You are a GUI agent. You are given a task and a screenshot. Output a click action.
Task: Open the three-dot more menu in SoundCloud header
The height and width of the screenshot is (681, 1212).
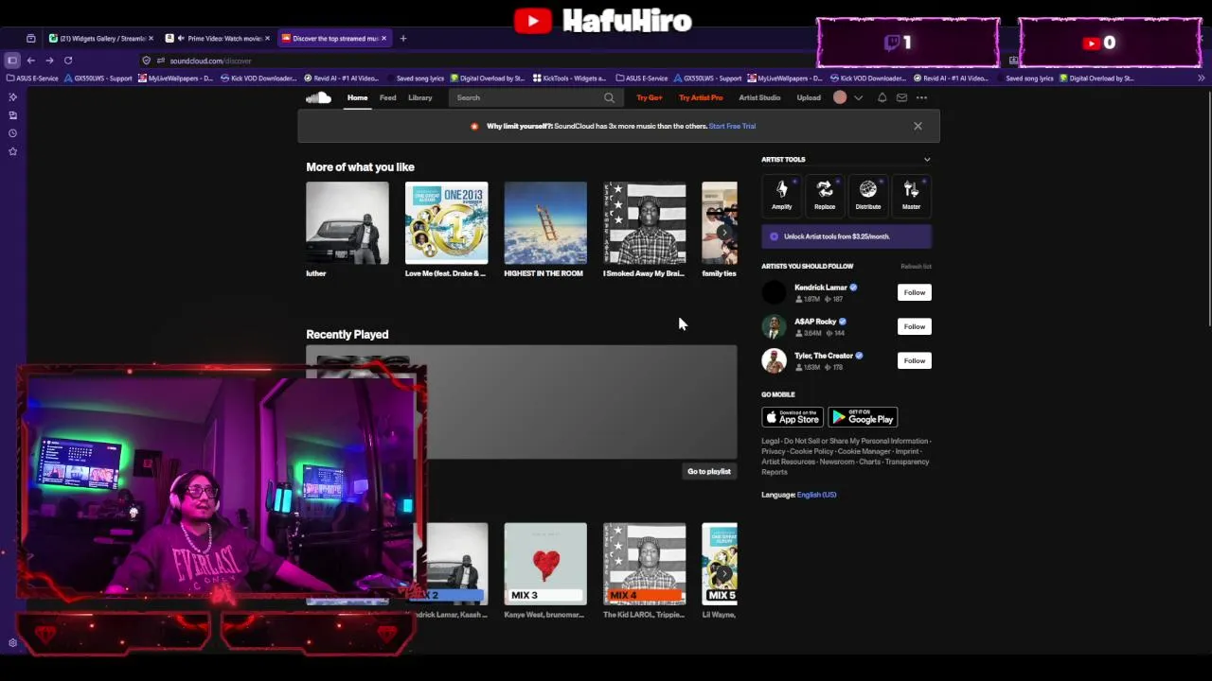[921, 97]
